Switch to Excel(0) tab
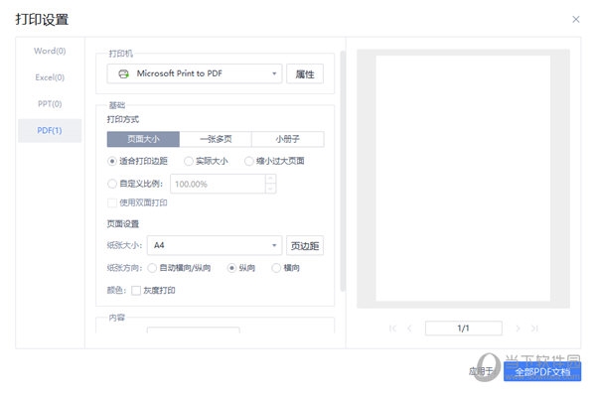The image size is (596, 396). 50,77
